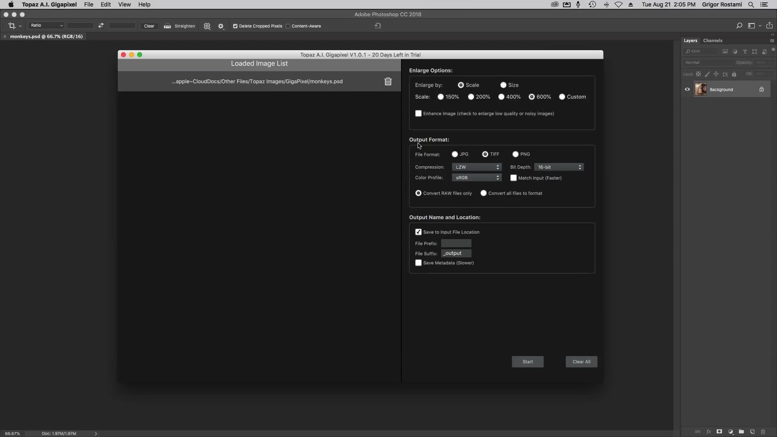The image size is (777, 437).
Task: Filter layers by adjustment layers icon
Action: tap(735, 51)
